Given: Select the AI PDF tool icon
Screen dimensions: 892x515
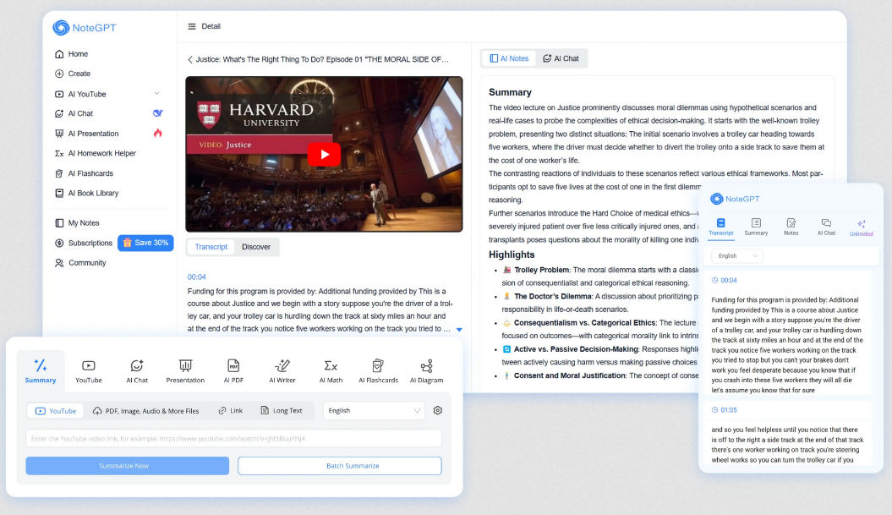Looking at the screenshot, I should (233, 371).
